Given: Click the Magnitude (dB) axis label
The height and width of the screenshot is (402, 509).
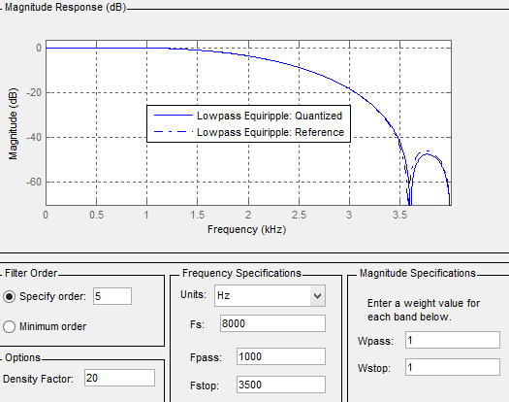Looking at the screenshot, I should point(13,123).
